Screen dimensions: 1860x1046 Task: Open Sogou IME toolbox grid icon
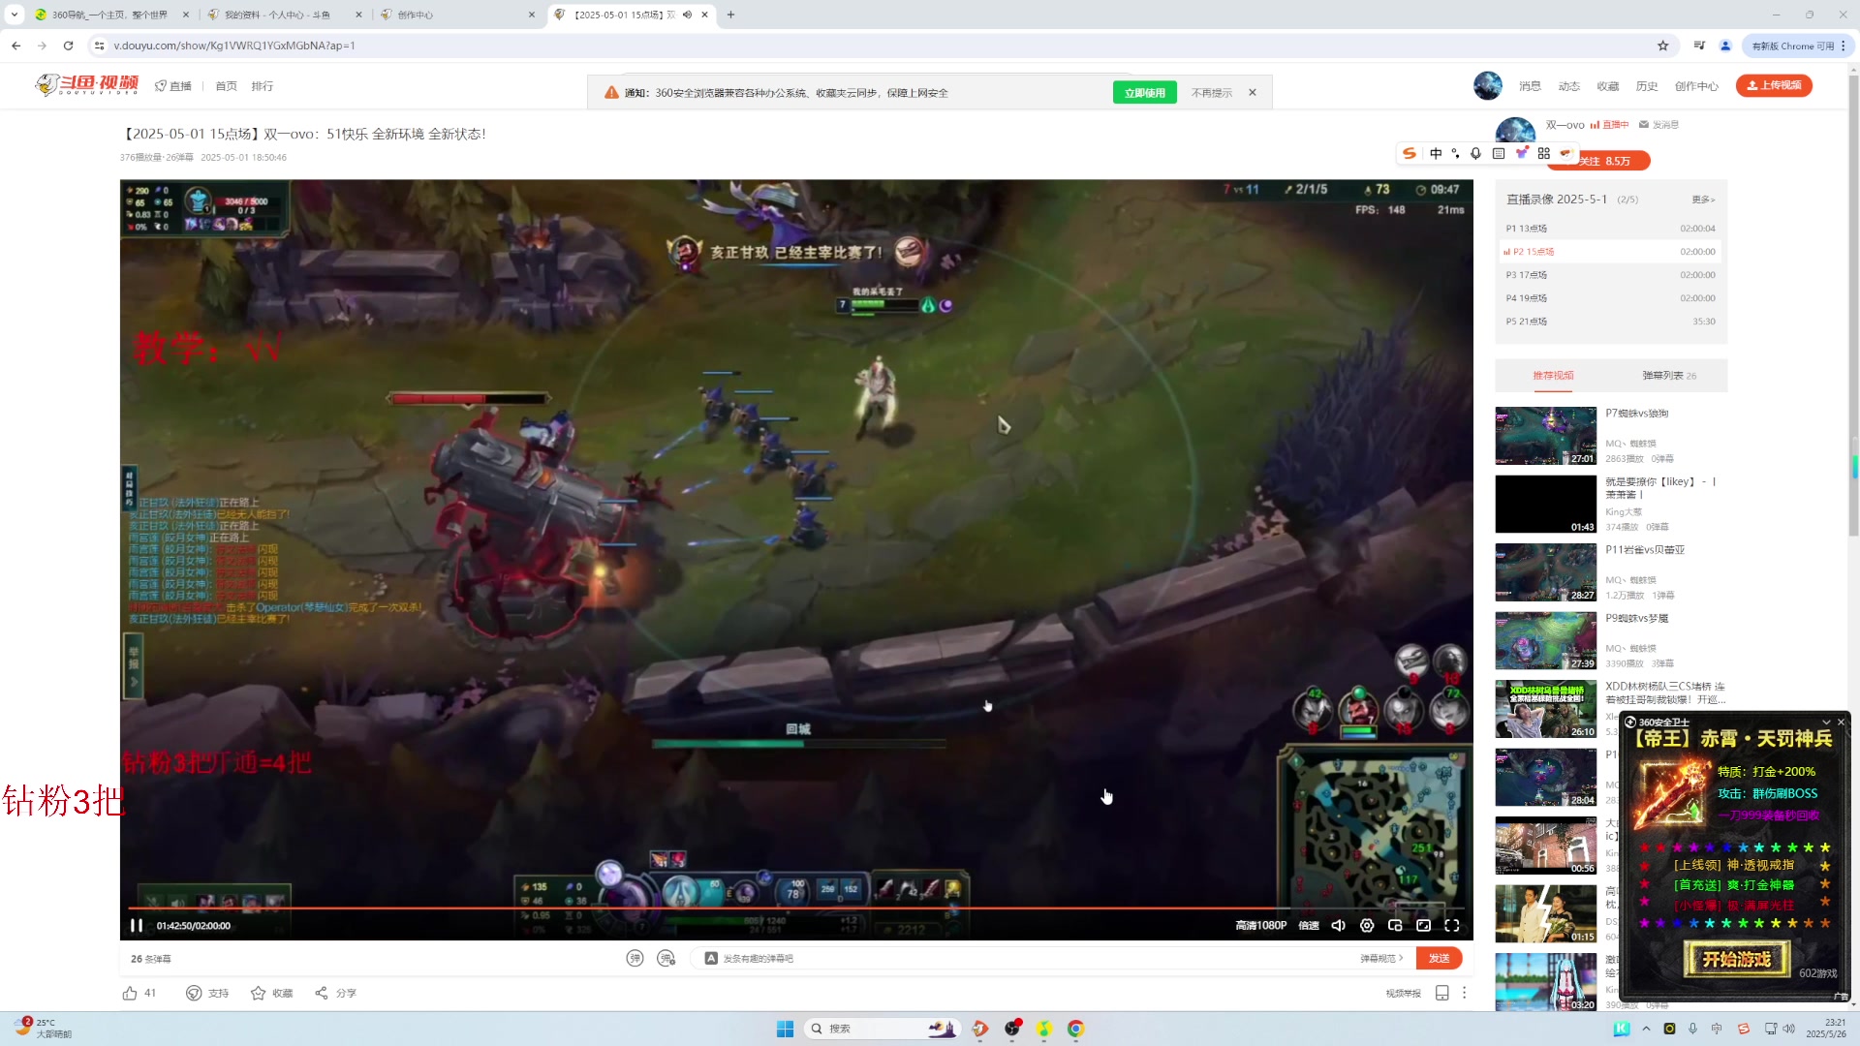(1544, 153)
